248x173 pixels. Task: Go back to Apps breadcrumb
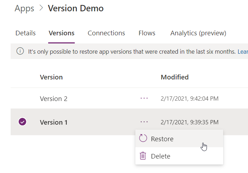pos(24,8)
